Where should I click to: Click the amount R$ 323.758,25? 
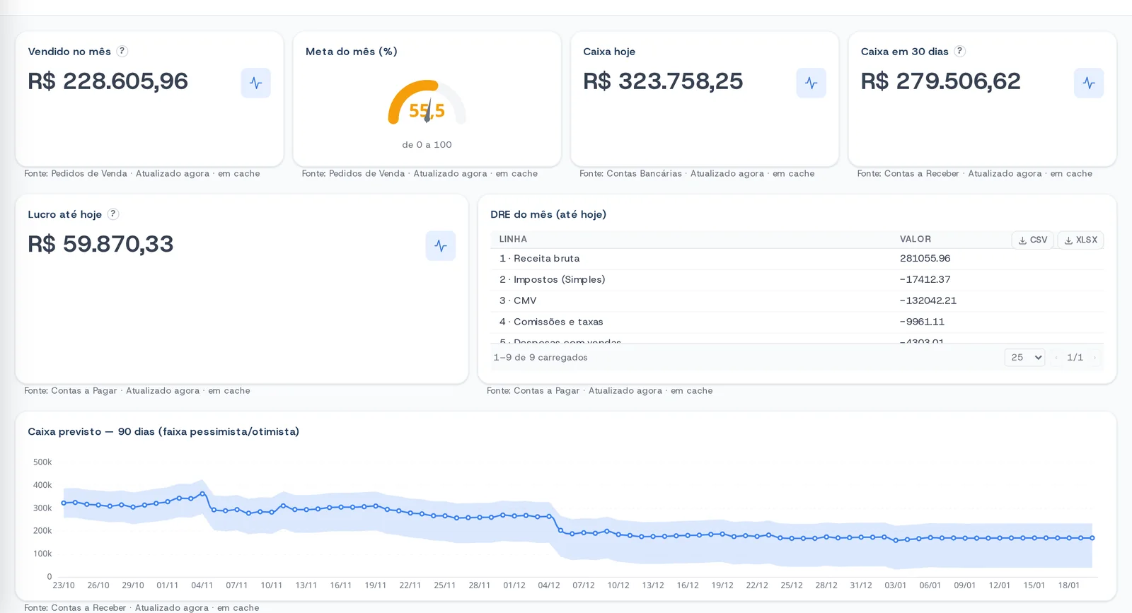[663, 81]
